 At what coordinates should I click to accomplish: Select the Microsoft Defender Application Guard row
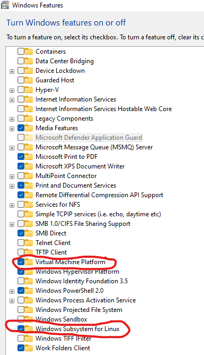point(88,138)
